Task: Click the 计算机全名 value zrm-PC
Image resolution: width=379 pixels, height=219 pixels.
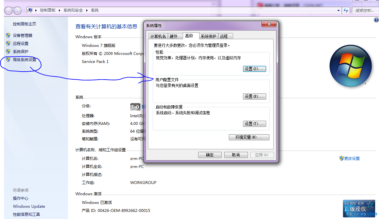Action: click(137, 166)
